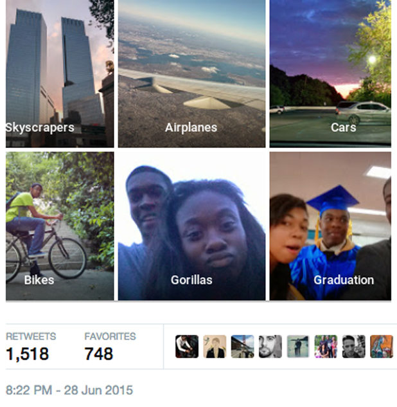
Task: Select the Cars album photo
Action: tap(330, 74)
